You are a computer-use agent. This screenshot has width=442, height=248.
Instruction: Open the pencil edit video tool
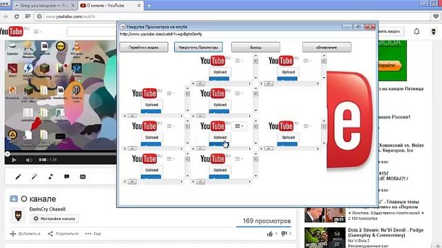click(19, 176)
